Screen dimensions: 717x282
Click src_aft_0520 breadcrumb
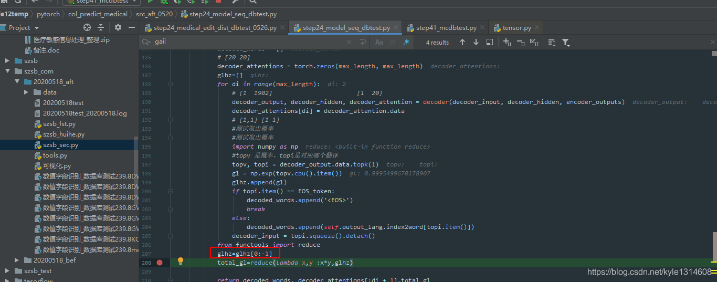point(154,14)
